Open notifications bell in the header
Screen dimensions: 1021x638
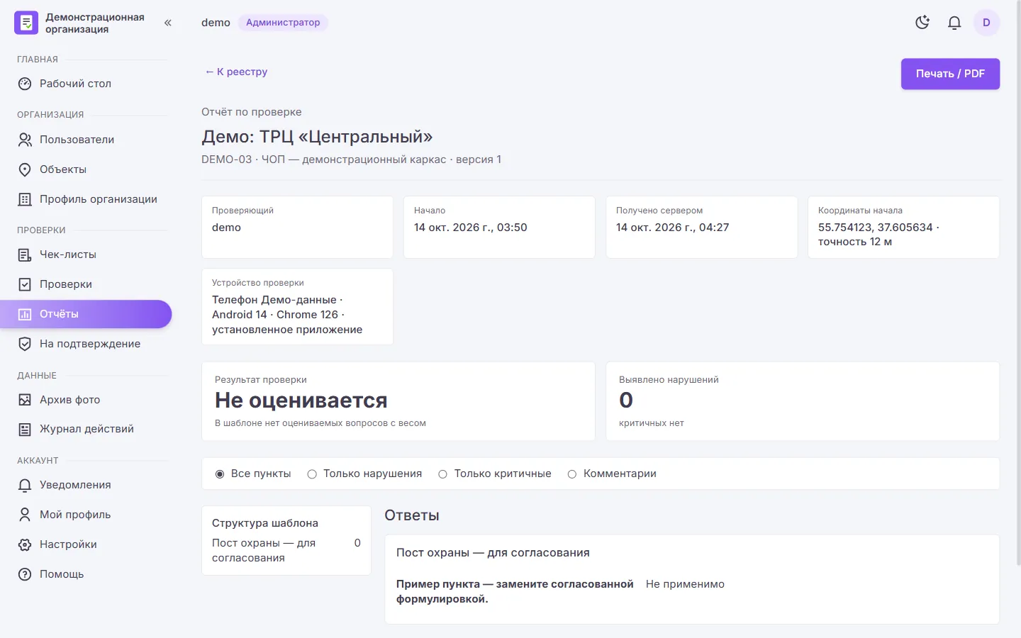click(x=954, y=23)
